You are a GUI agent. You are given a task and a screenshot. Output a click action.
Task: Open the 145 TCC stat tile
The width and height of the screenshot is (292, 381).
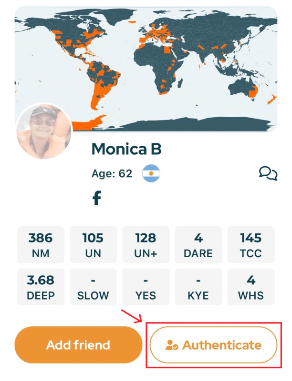[x=251, y=245]
